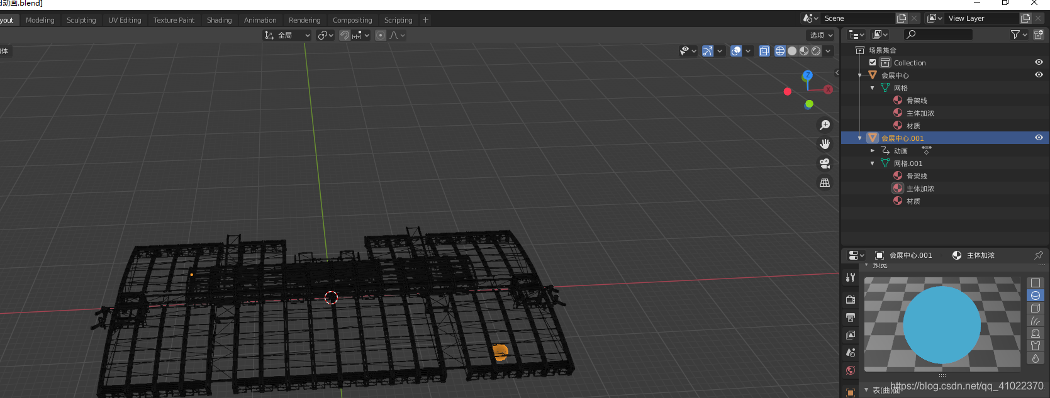Hide Collection using its eye icon
Image resolution: width=1050 pixels, height=398 pixels.
[1039, 62]
